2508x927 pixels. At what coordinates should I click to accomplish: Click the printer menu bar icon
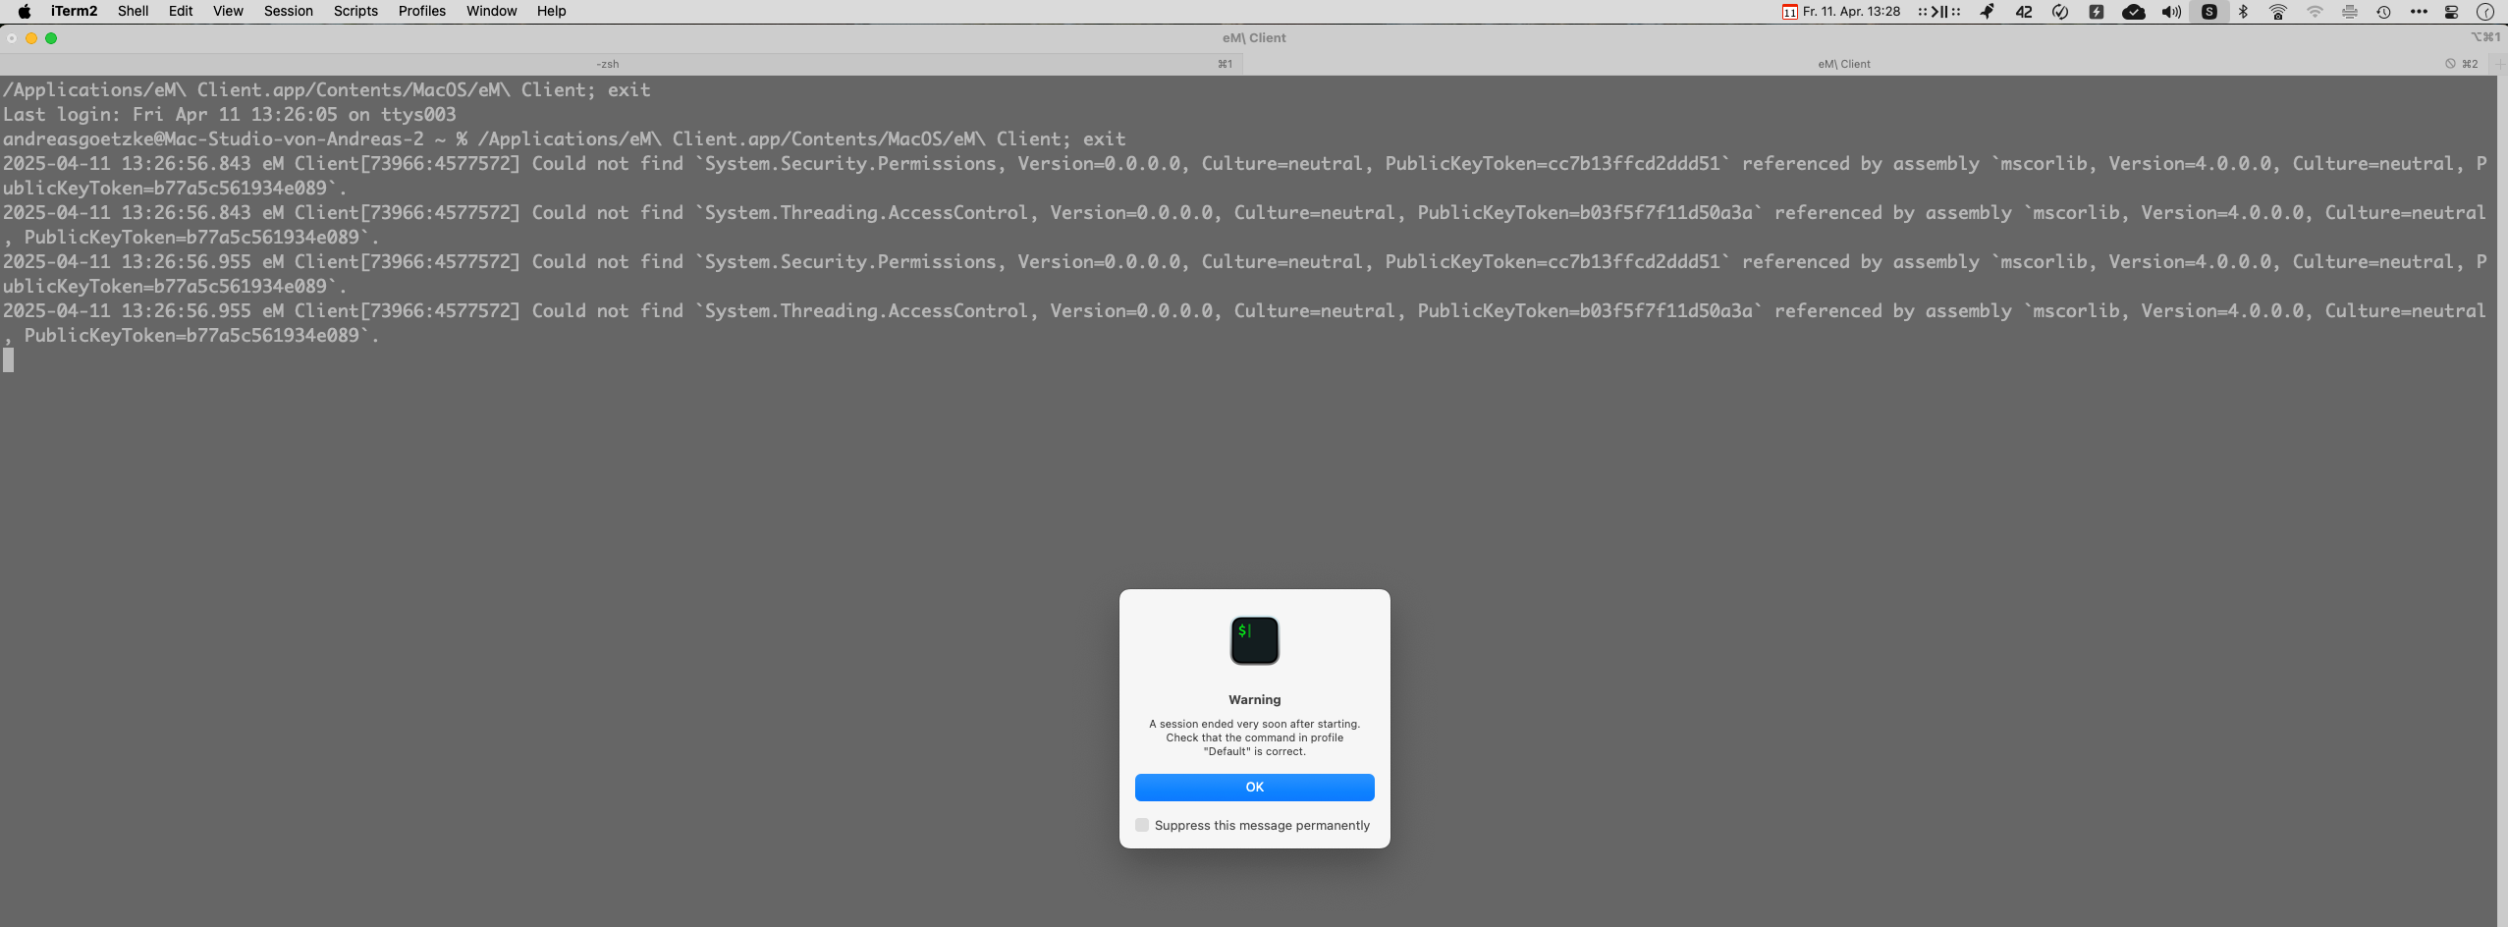coord(2349,12)
